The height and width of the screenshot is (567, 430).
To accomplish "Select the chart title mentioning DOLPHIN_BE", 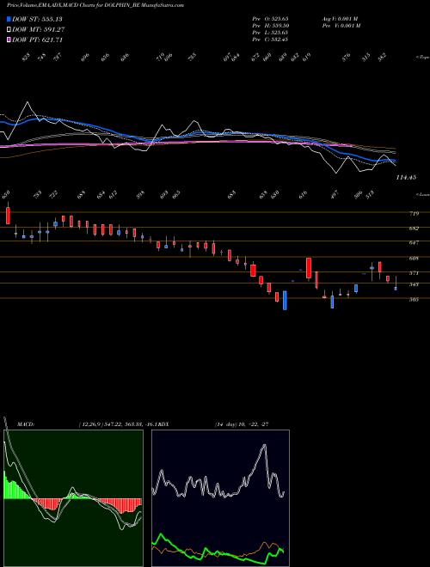I will (x=95, y=5).
